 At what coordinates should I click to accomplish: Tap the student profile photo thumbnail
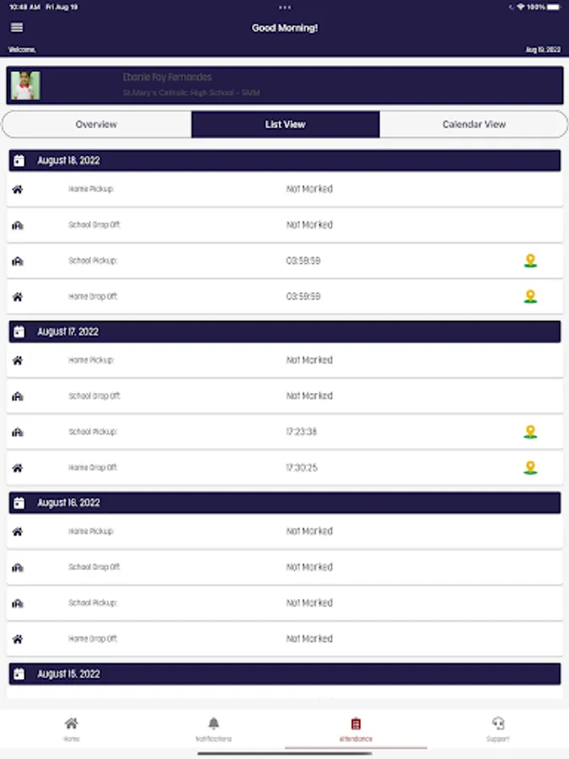tap(25, 85)
